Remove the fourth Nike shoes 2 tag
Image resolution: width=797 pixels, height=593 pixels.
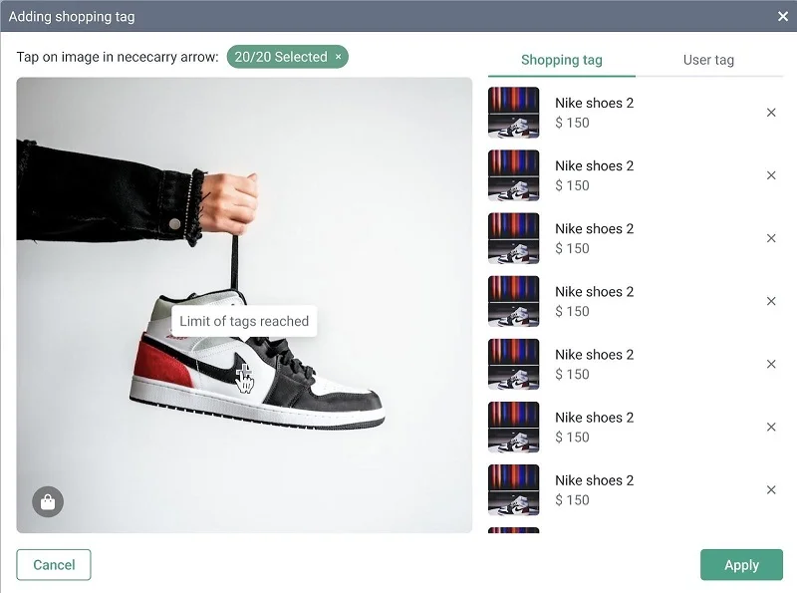pos(771,301)
